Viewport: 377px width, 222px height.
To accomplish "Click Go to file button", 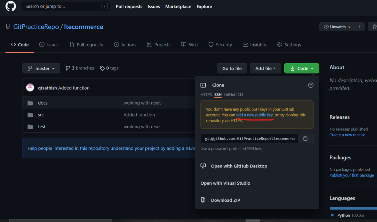I will pyautogui.click(x=232, y=68).
